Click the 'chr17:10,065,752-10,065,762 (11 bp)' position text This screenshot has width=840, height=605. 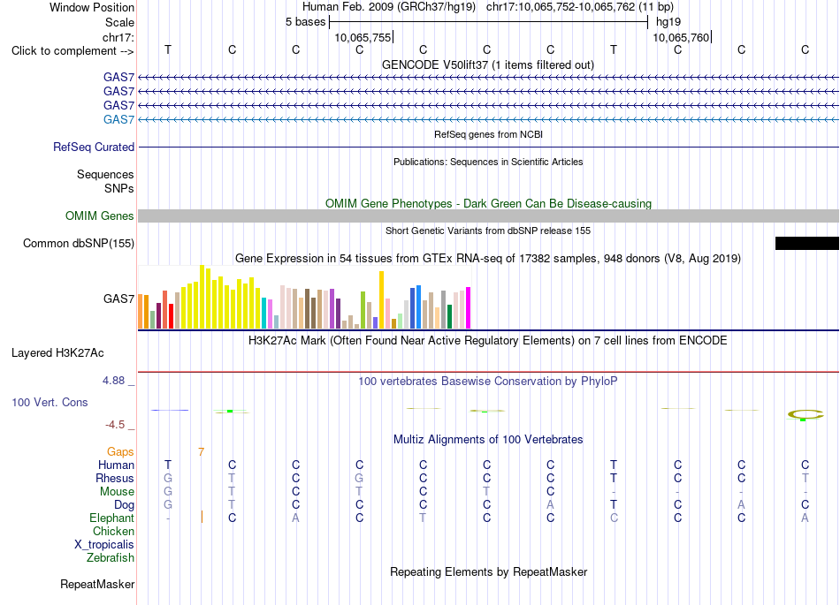pyautogui.click(x=580, y=7)
